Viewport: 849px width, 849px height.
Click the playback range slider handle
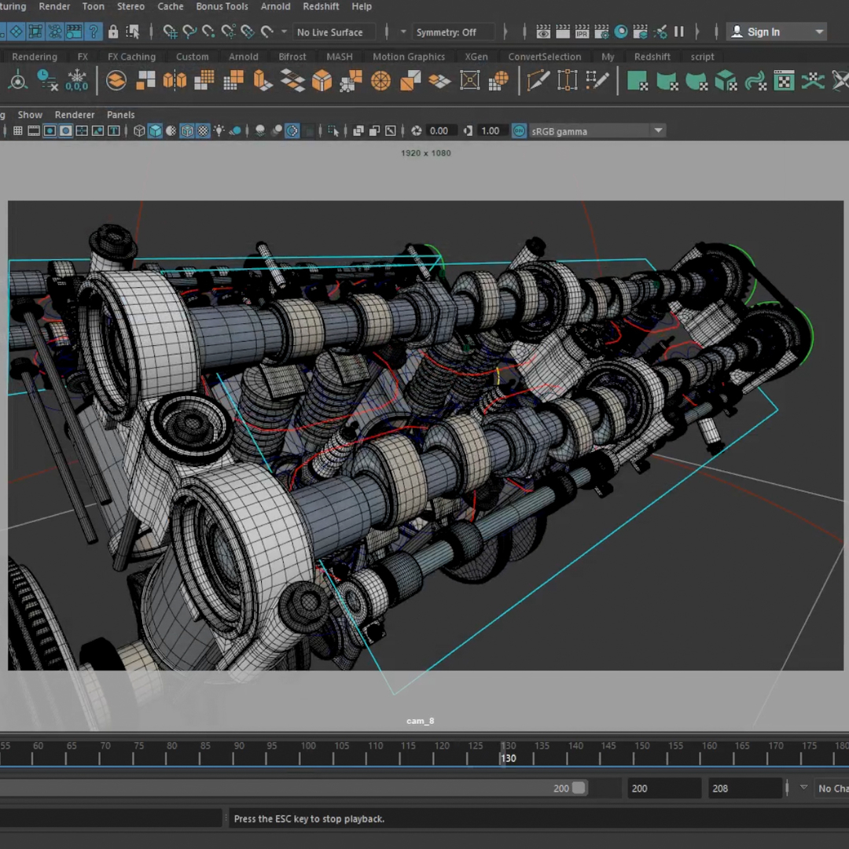(579, 788)
